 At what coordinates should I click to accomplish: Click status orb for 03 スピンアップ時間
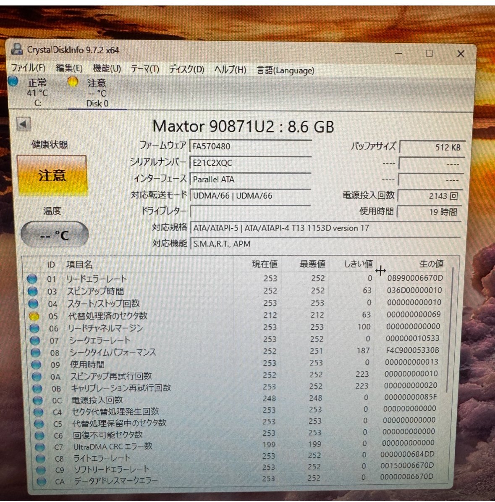tap(33, 291)
